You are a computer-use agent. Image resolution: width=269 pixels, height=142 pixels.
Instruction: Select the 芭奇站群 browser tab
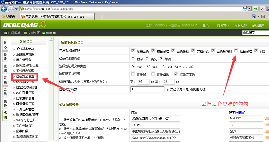point(57,17)
